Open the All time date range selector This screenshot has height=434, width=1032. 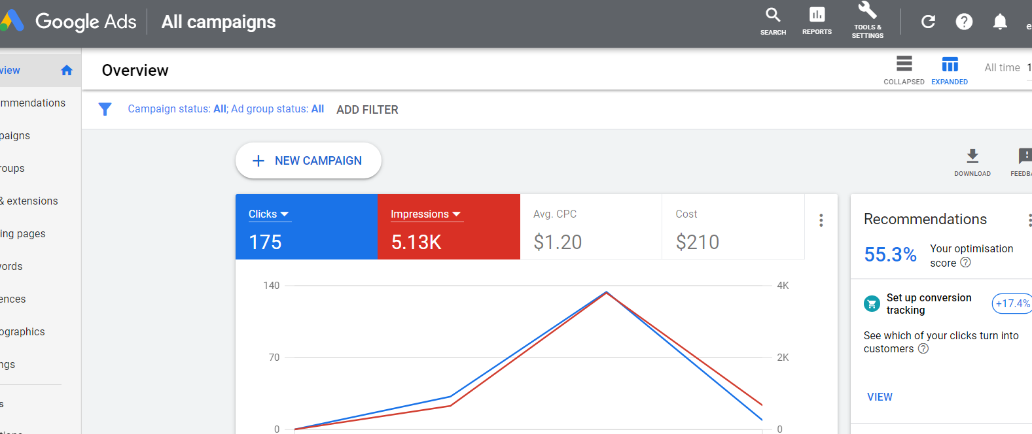click(1008, 67)
